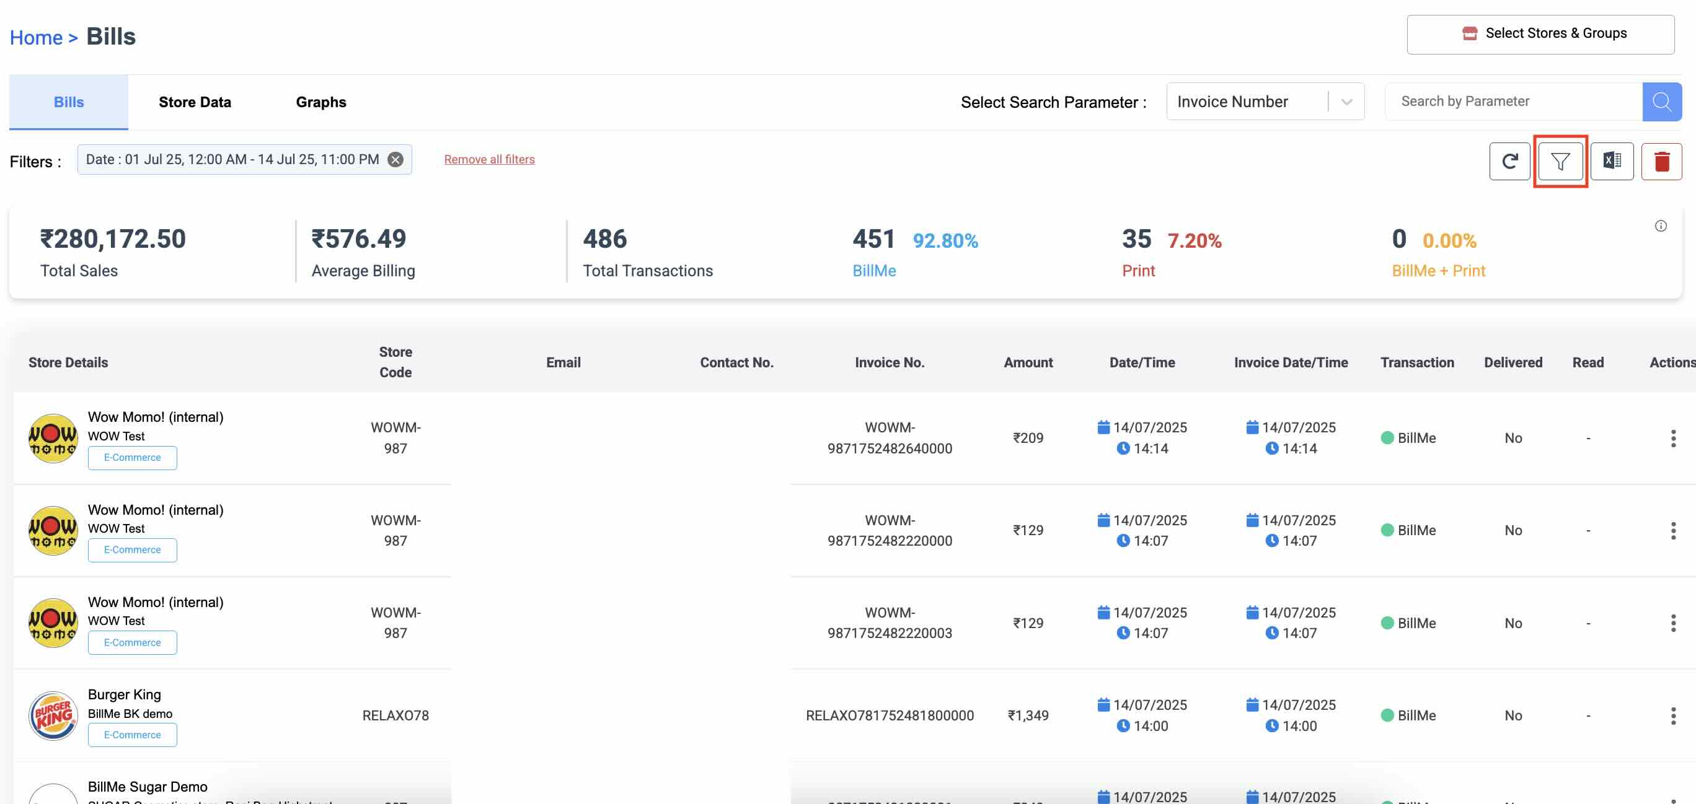Switch to the Graphs tab

pos(320,103)
